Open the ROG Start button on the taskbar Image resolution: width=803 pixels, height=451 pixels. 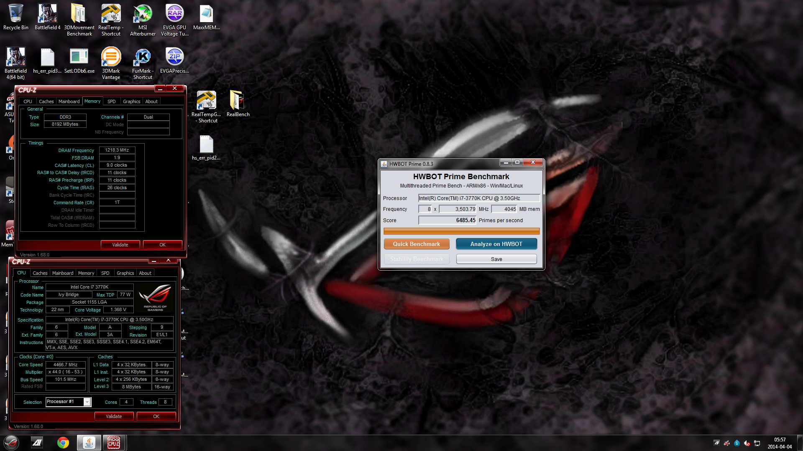click(x=11, y=443)
